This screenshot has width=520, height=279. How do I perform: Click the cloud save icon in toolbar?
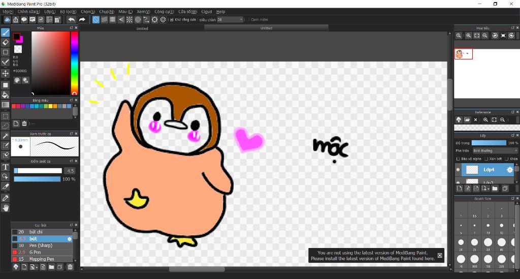7,20
